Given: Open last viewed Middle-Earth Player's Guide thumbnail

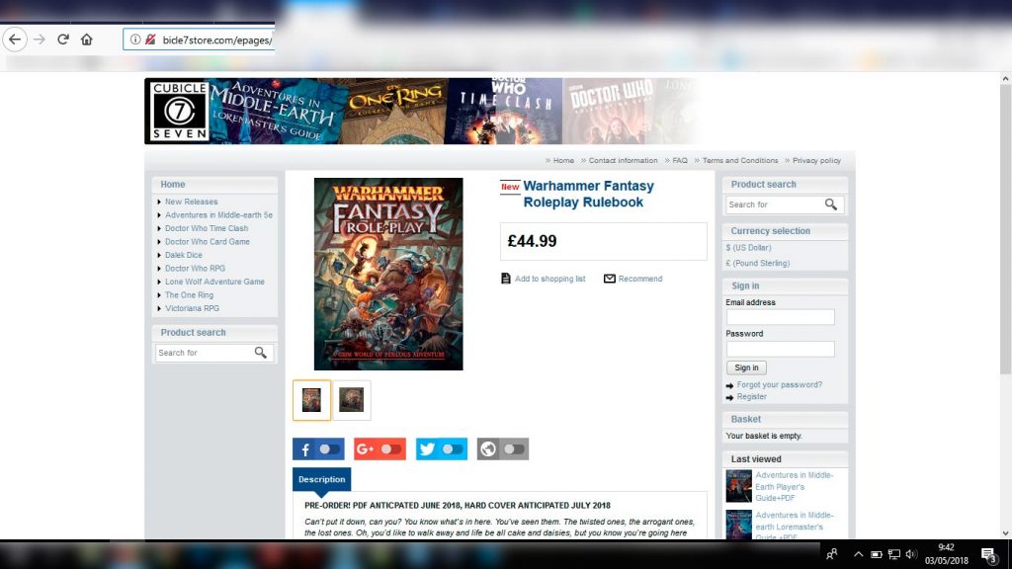Looking at the screenshot, I should click(738, 486).
